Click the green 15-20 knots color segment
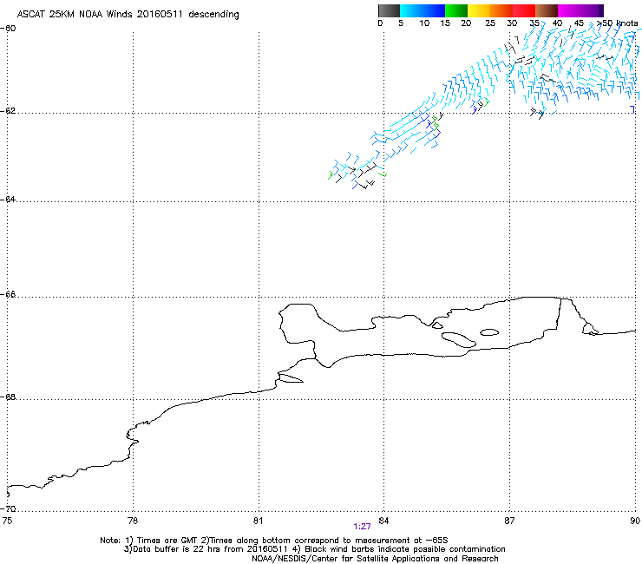This screenshot has height=564, width=642. pyautogui.click(x=456, y=10)
